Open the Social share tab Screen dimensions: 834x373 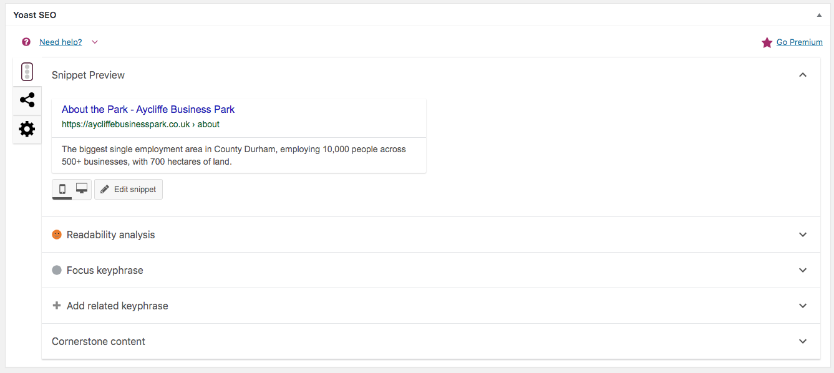click(x=27, y=100)
